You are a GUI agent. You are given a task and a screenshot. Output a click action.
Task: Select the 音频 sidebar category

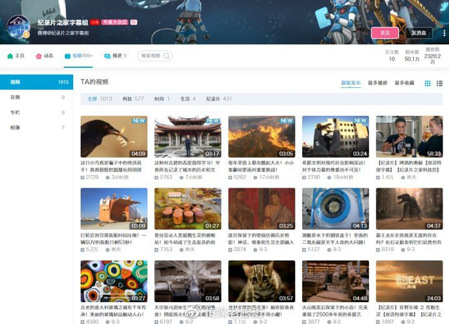point(15,97)
